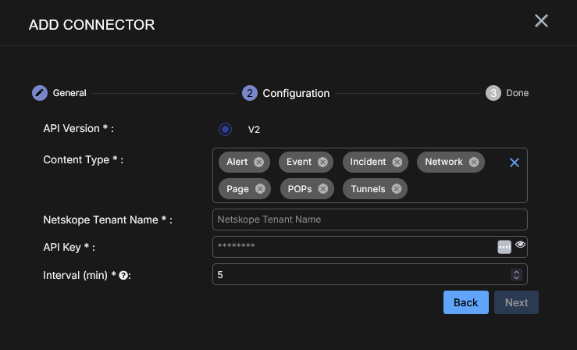Remove the Alert content type tag
This screenshot has width=577, height=350.
258,162
